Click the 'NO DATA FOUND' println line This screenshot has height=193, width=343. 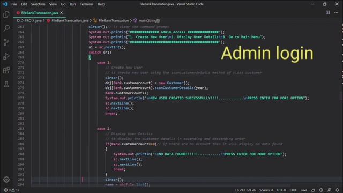click(200, 154)
